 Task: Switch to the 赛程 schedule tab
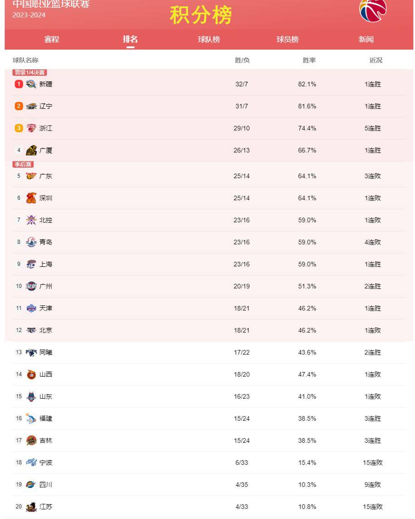click(x=51, y=39)
